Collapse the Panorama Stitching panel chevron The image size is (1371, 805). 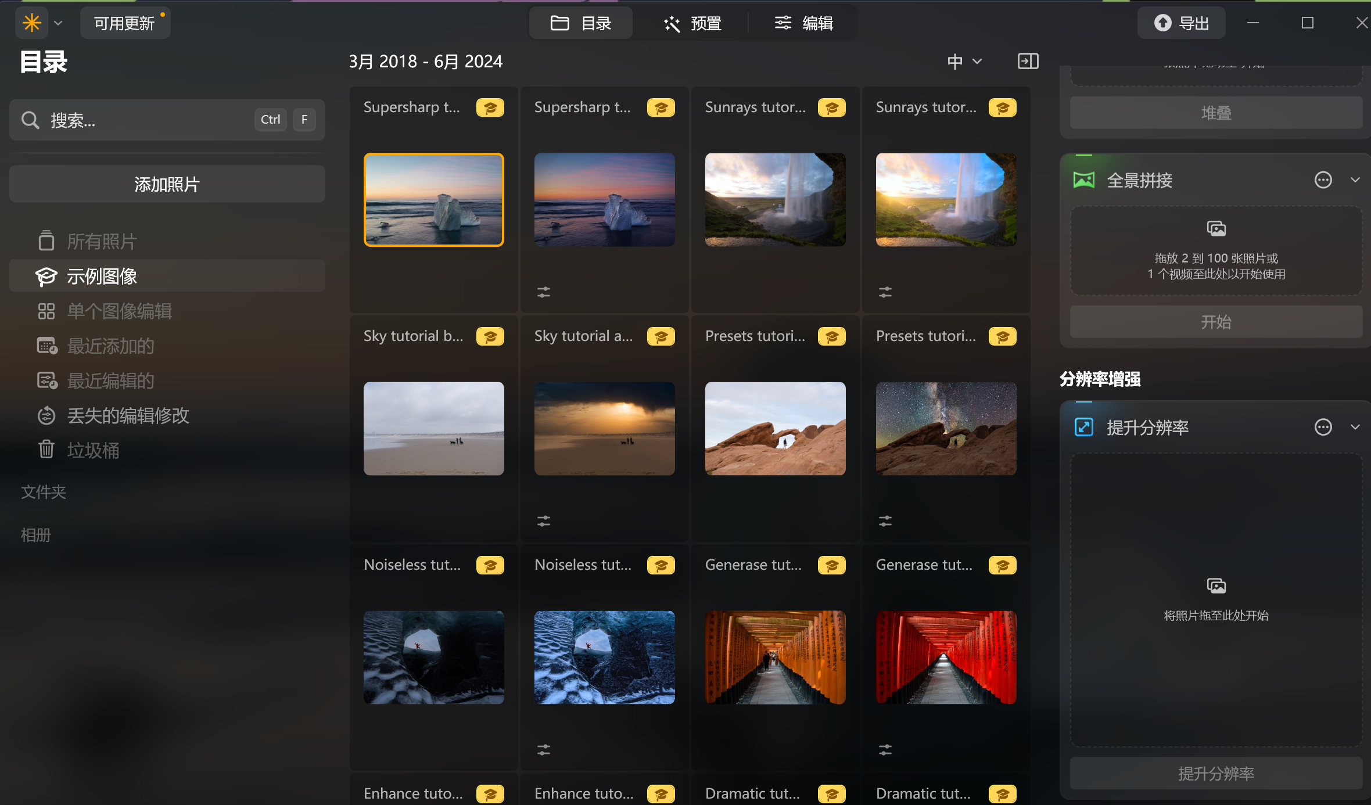(1355, 180)
